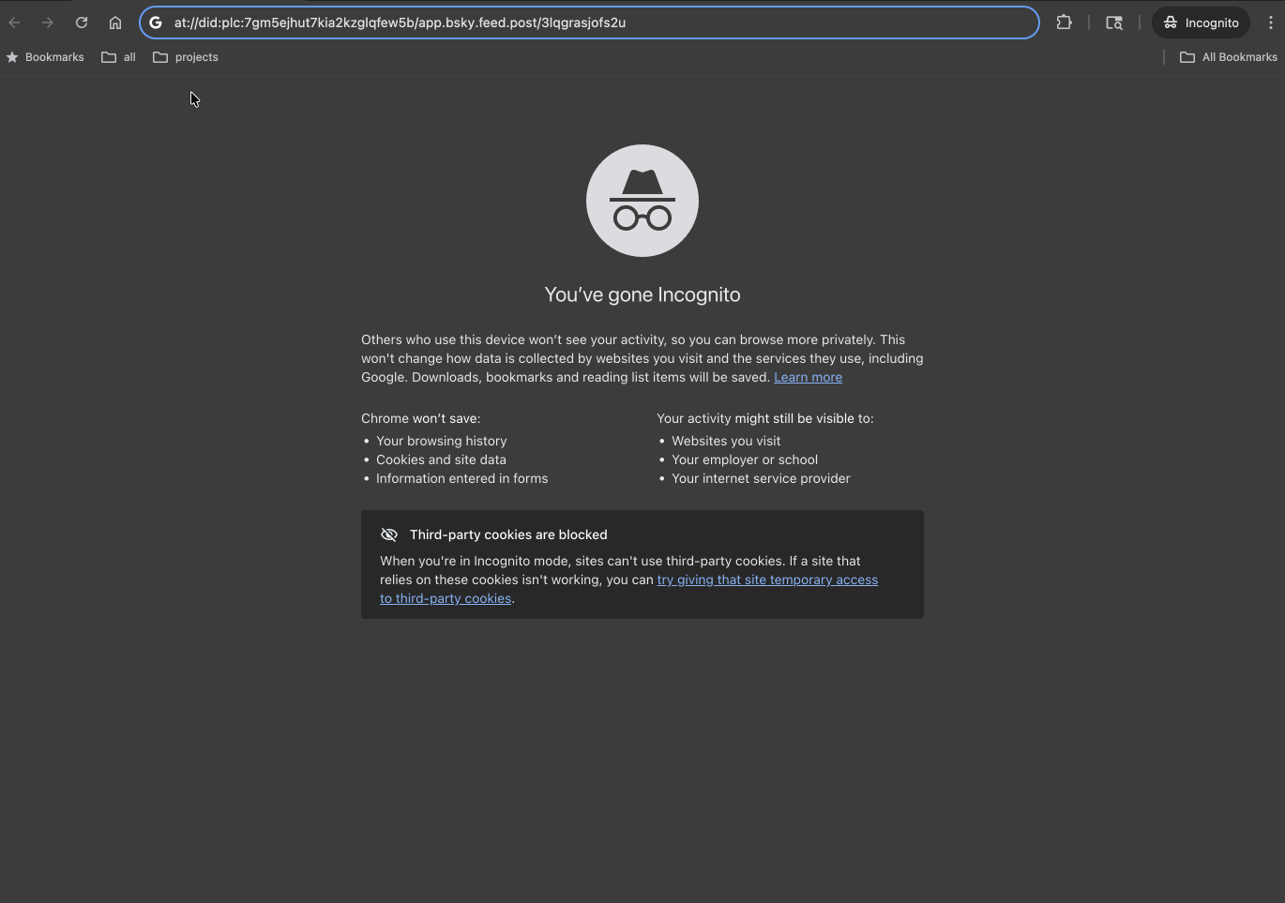The width and height of the screenshot is (1285, 903).
Task: Click the Bookmarks star on the bookmarks bar
Action: coord(12,57)
